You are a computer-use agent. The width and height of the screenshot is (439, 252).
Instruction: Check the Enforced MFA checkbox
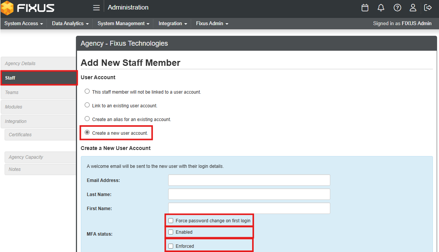tap(170, 246)
